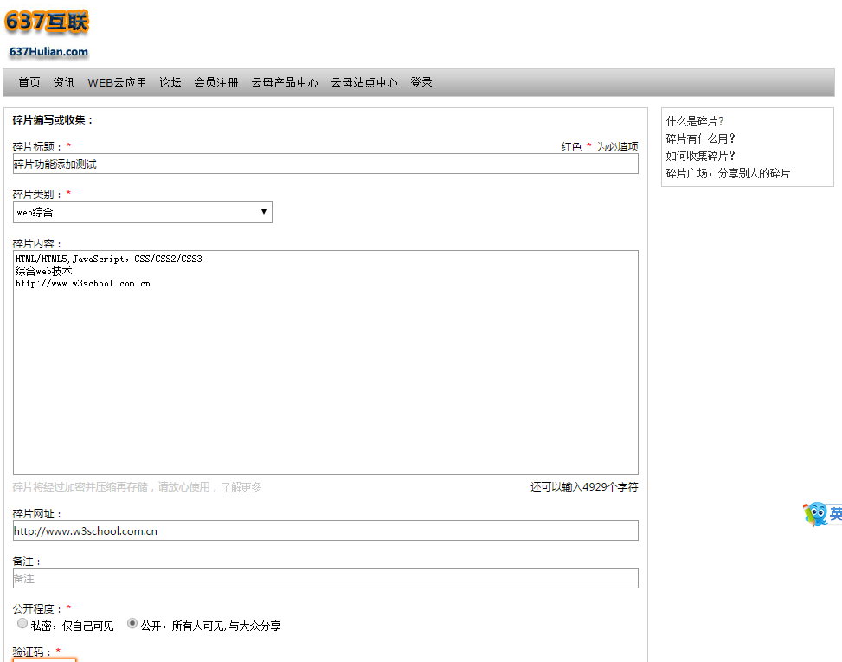The height and width of the screenshot is (662, 842).
Task: Click the 637互联 site logo
Action: point(48,33)
